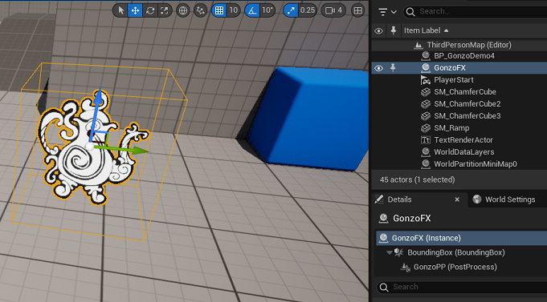Click the surface snapping icon
The image size is (547, 302).
pyautogui.click(x=201, y=10)
